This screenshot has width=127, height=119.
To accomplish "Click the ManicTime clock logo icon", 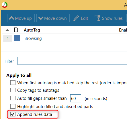I will tap(5, 5).
